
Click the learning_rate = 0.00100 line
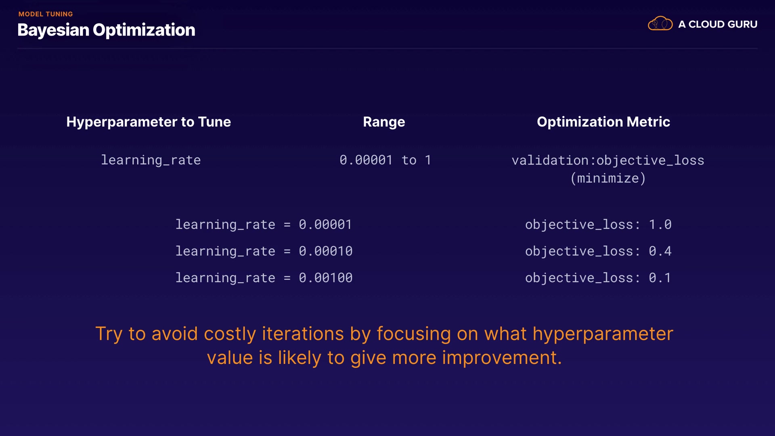(x=264, y=278)
